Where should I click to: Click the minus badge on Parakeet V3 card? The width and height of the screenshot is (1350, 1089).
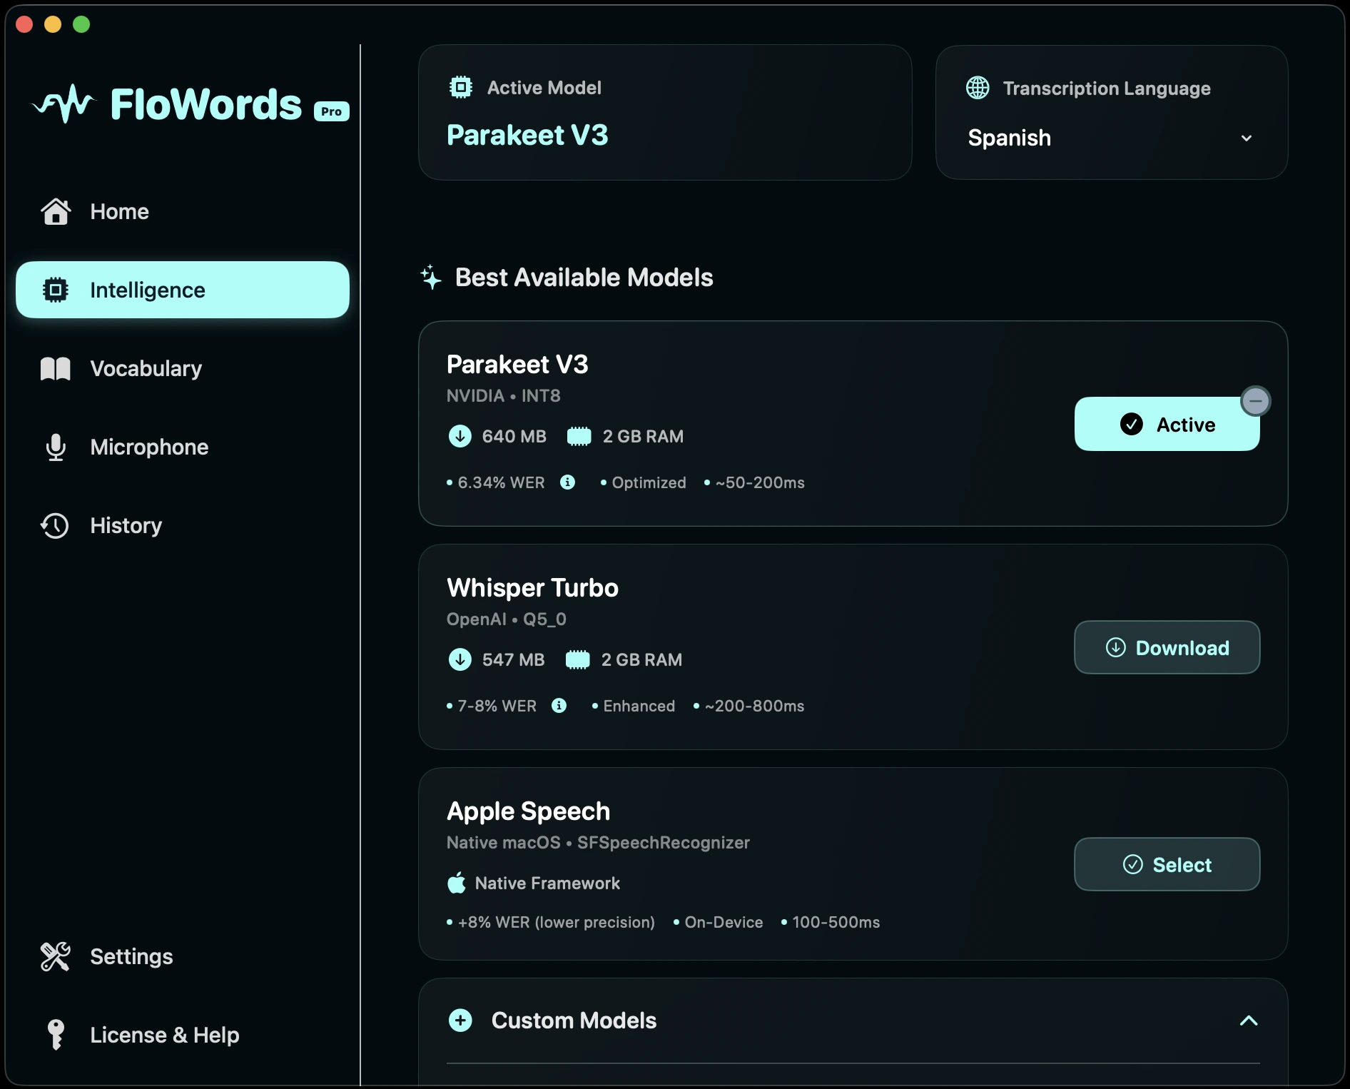click(x=1256, y=400)
